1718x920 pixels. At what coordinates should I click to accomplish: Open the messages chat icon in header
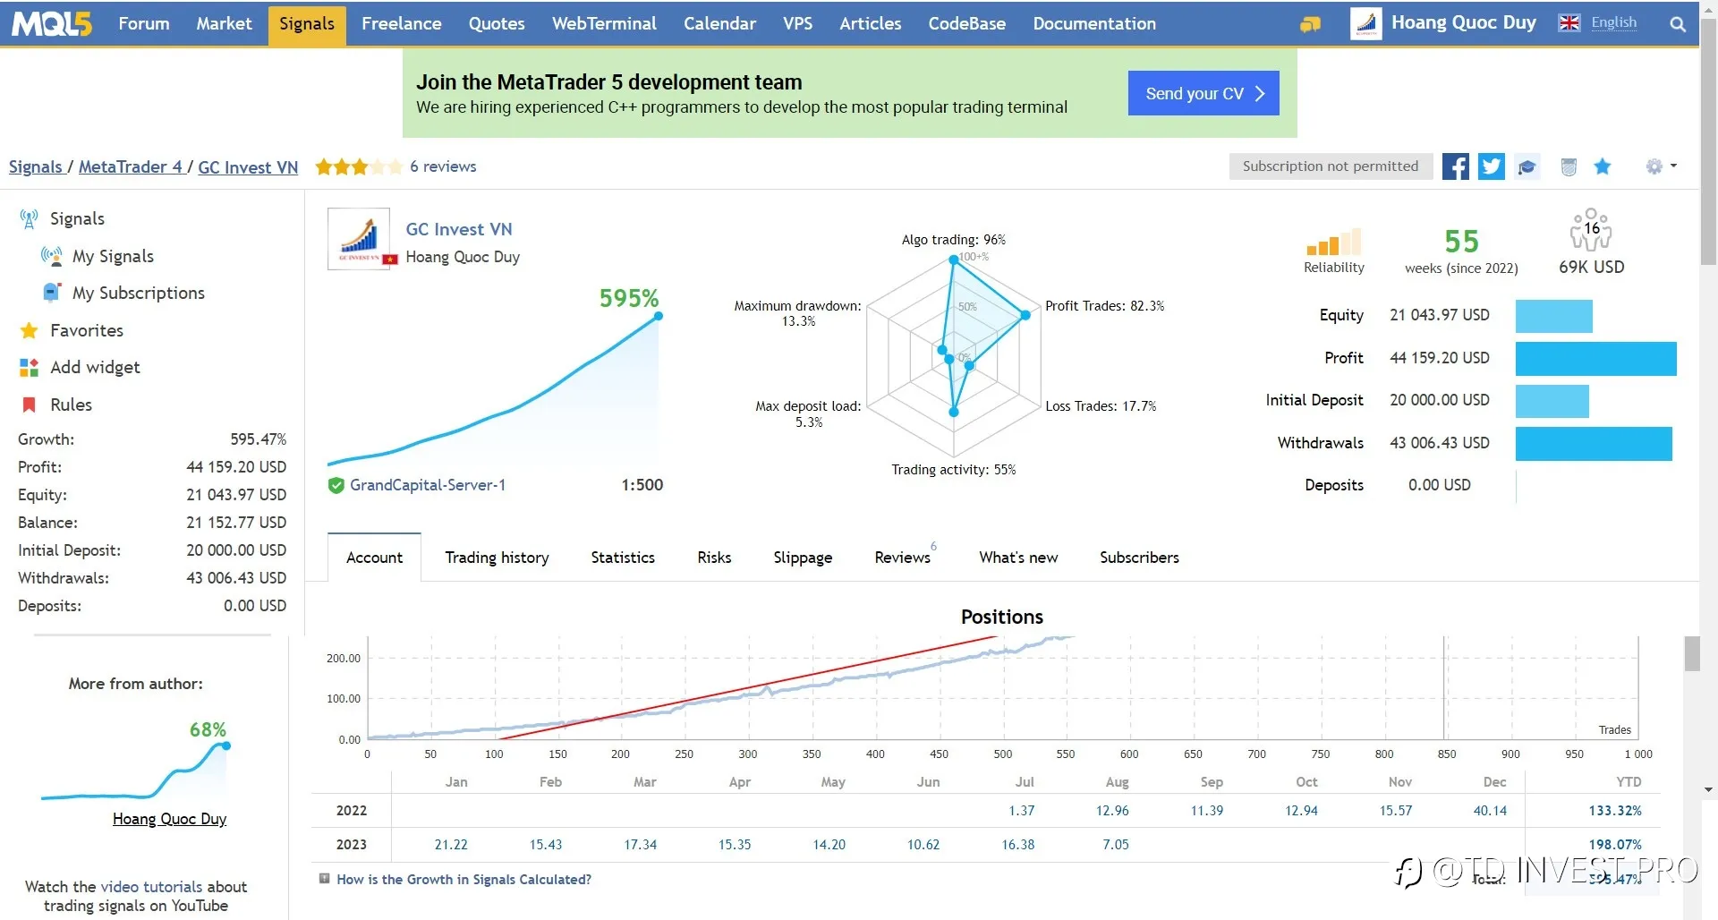tap(1310, 24)
